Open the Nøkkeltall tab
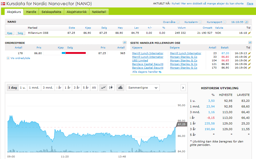 (x=99, y=12)
